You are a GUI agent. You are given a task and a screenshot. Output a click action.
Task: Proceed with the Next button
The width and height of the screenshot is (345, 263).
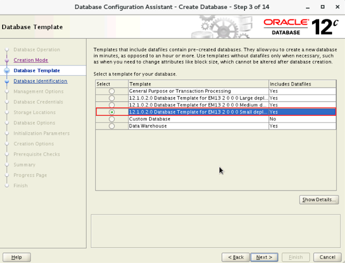coord(264,257)
